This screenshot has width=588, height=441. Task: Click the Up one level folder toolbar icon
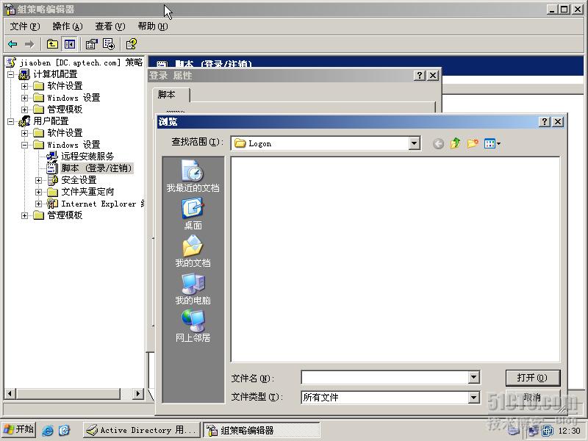[x=52, y=44]
